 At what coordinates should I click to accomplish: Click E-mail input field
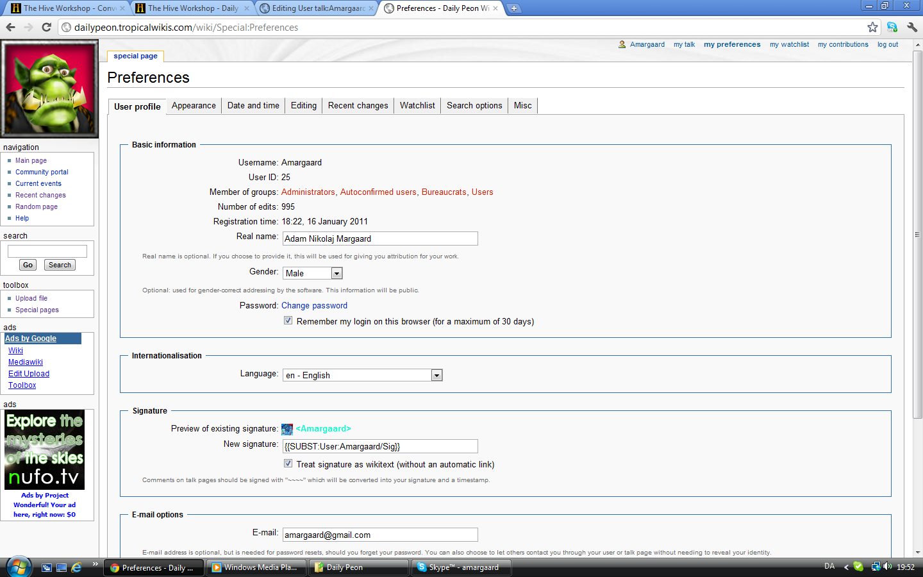pyautogui.click(x=380, y=535)
